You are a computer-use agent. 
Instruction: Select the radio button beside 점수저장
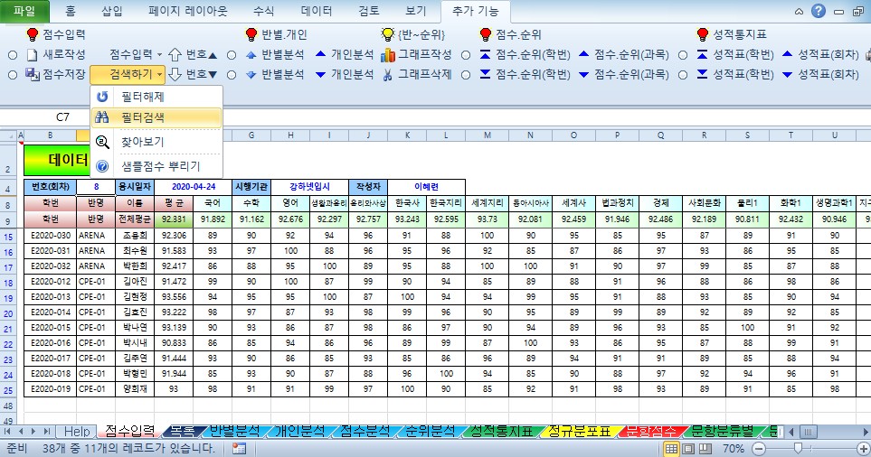[13, 74]
